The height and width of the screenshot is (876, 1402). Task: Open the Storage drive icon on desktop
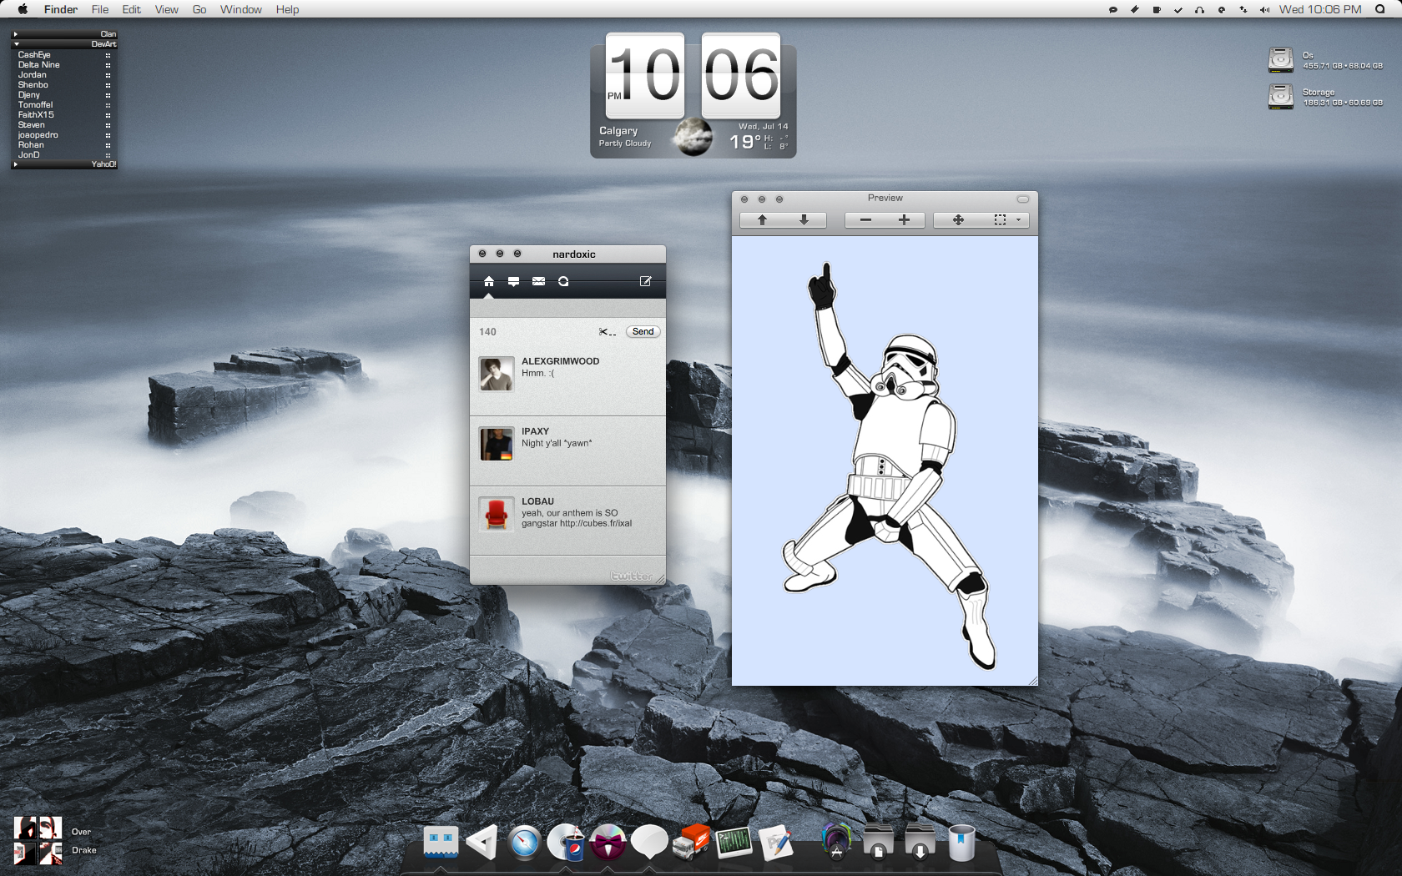coord(1281,97)
